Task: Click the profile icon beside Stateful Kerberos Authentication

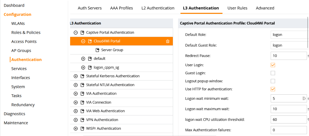Action: tap(82, 76)
